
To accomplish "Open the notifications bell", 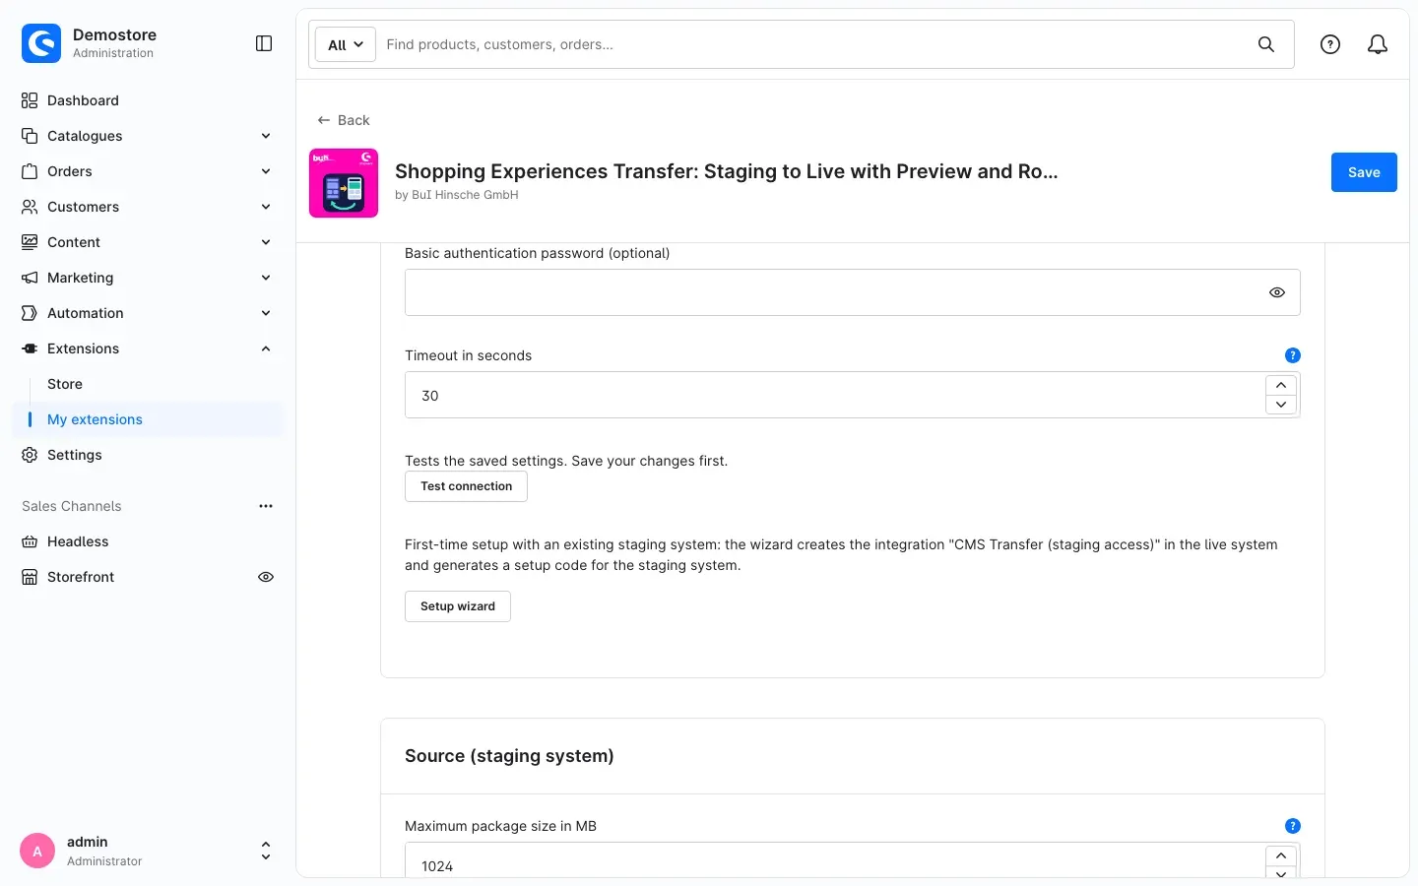I will [1378, 44].
